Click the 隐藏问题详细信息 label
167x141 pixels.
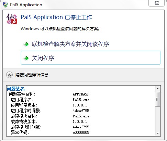tap(32, 75)
